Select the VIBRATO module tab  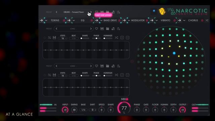[165, 20]
